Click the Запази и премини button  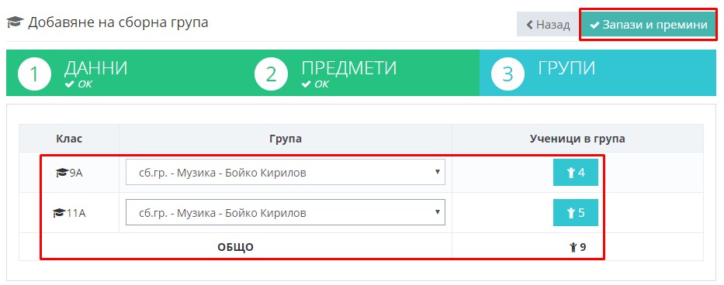pyautogui.click(x=649, y=25)
